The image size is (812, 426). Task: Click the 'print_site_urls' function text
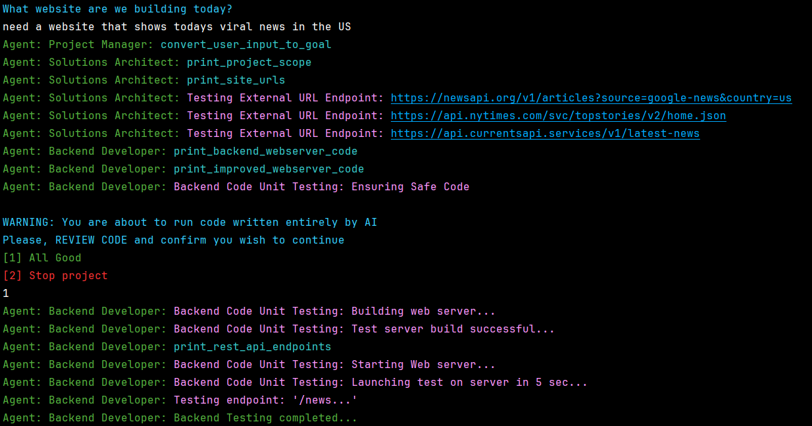click(x=236, y=80)
